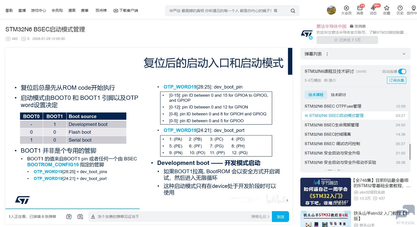Open 漫画 in top navigation
417x227 pixels.
[x=72, y=10]
